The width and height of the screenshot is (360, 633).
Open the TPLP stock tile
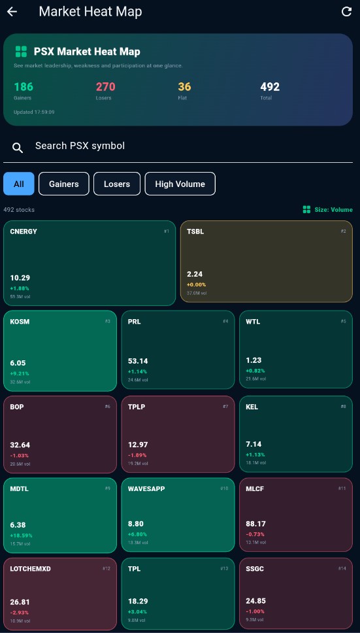pos(178,434)
